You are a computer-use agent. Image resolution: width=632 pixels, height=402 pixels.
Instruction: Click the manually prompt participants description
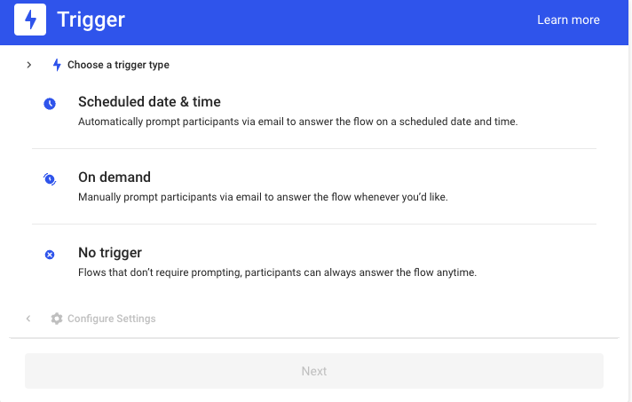point(263,197)
